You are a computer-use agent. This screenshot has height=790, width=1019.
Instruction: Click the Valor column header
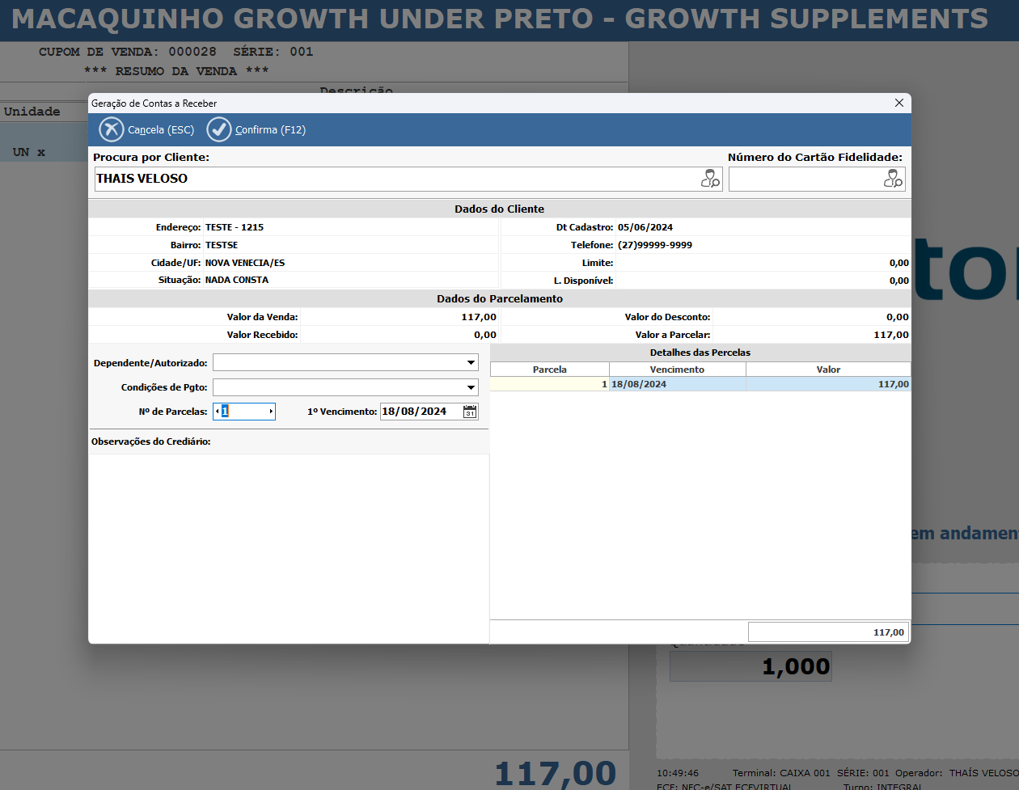828,370
